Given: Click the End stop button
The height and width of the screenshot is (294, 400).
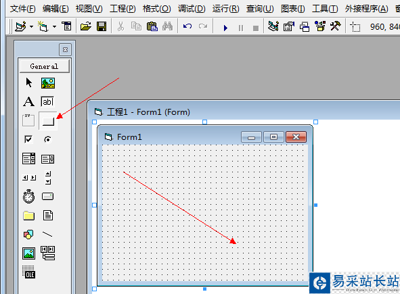Looking at the screenshot, I should [256, 28].
